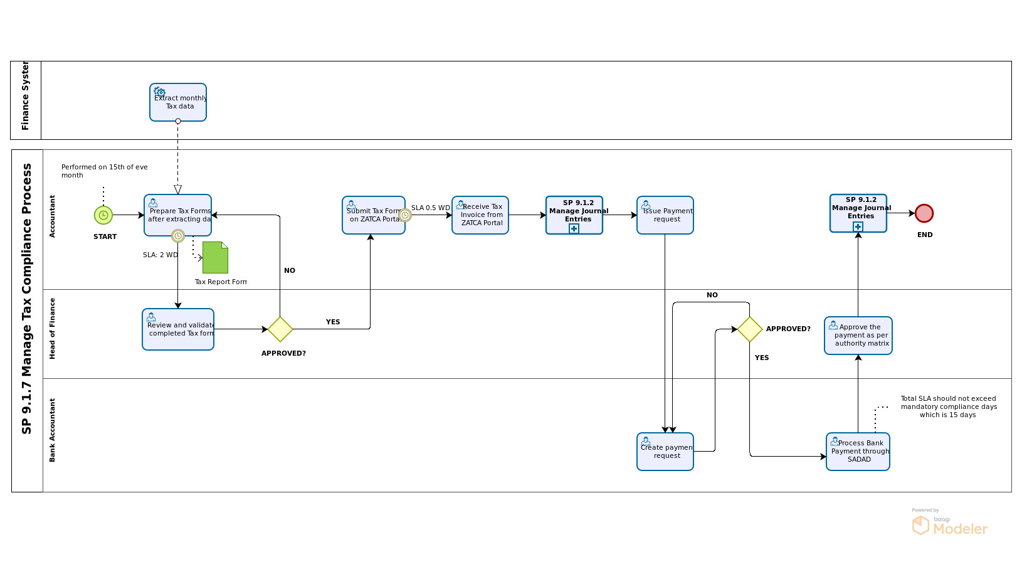Select first APPROVED? gateway diamond near YES
This screenshot has width=1022, height=584.
[x=280, y=329]
